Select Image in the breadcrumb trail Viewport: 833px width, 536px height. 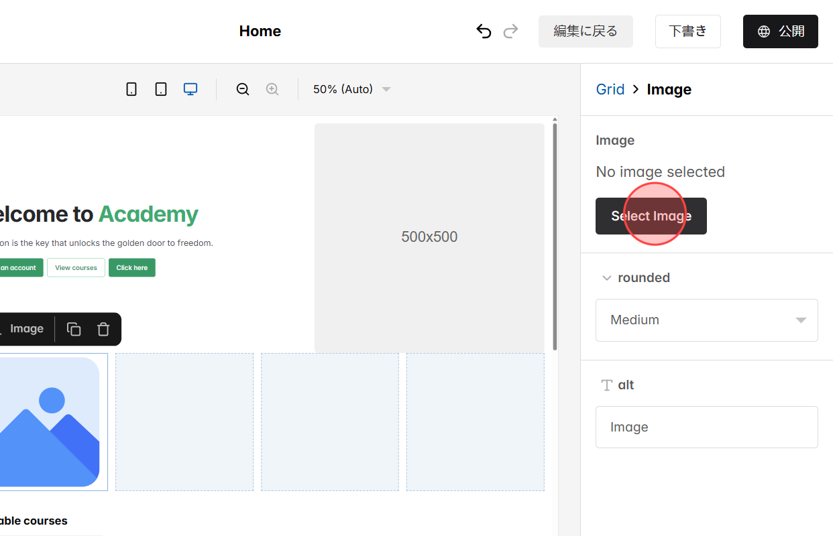669,89
